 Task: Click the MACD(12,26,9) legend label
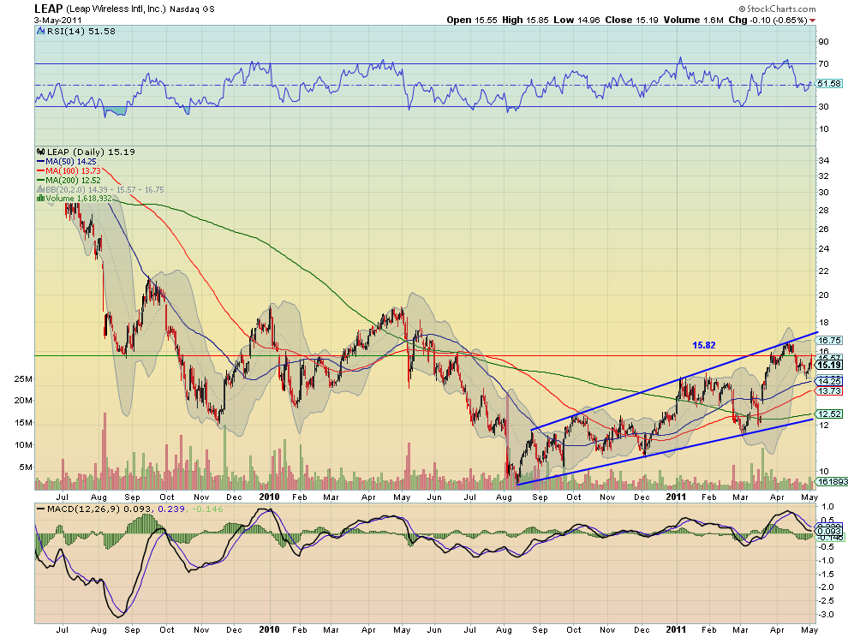click(84, 509)
